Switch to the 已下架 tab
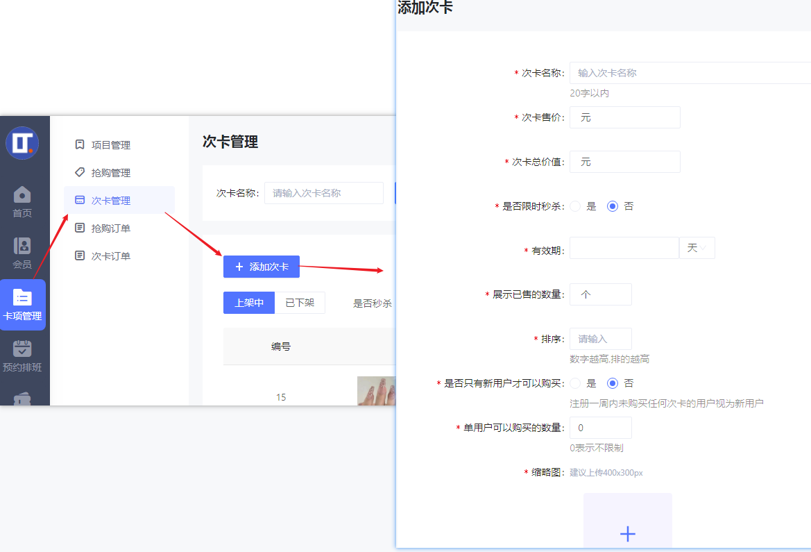 [300, 302]
